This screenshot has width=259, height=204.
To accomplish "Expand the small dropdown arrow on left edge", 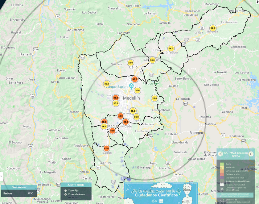I will tap(1, 176).
